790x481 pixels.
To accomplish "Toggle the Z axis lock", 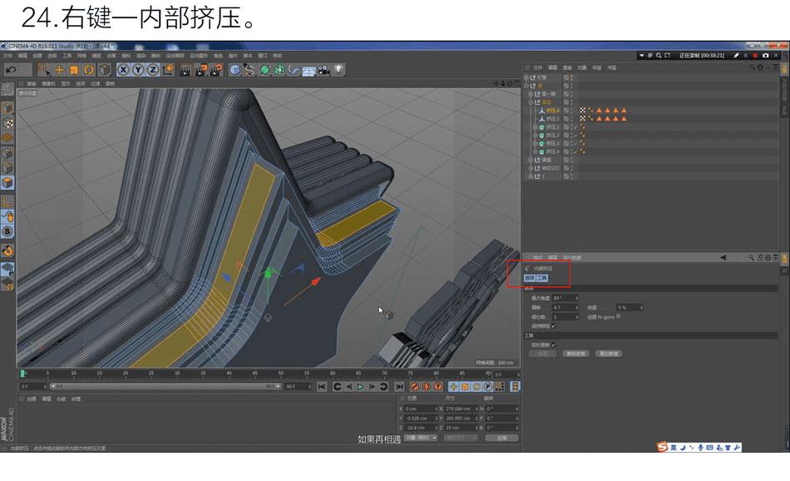I will (152, 70).
